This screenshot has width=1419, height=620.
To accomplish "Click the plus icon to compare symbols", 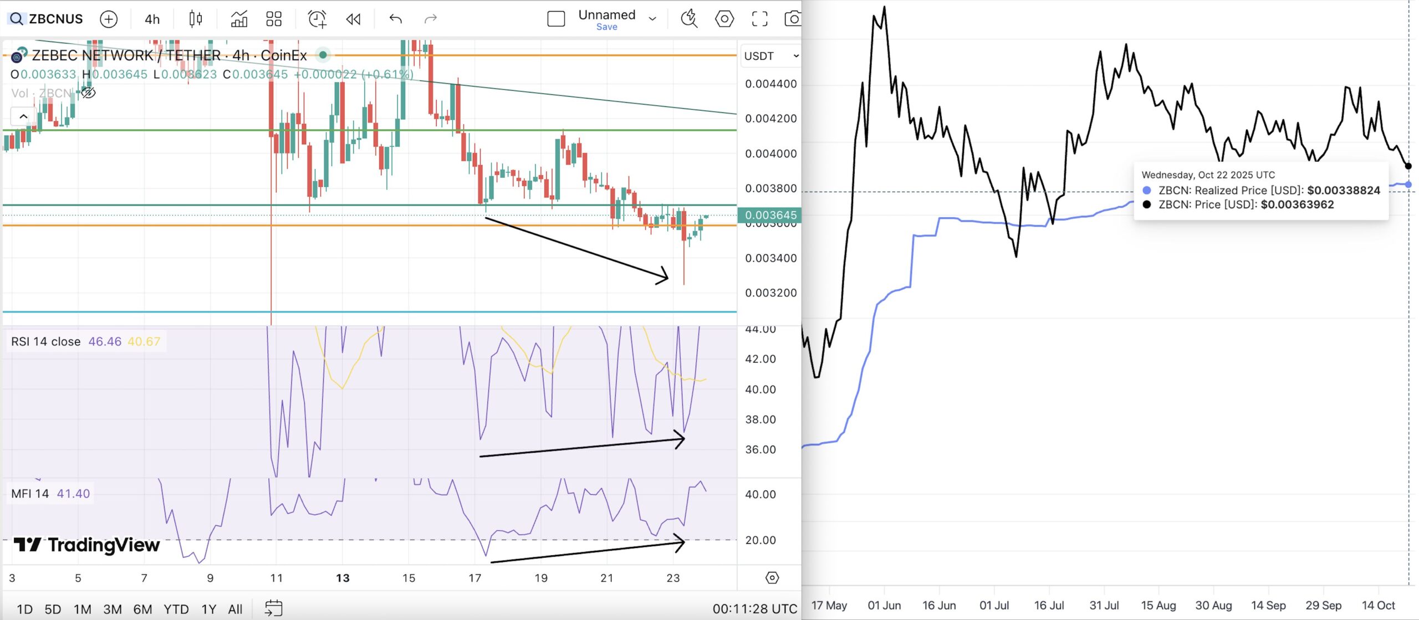I will 109,19.
